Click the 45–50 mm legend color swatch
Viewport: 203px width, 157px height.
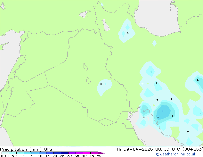(94, 153)
